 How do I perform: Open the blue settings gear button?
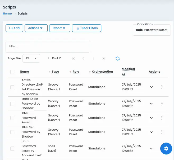pos(166,148)
